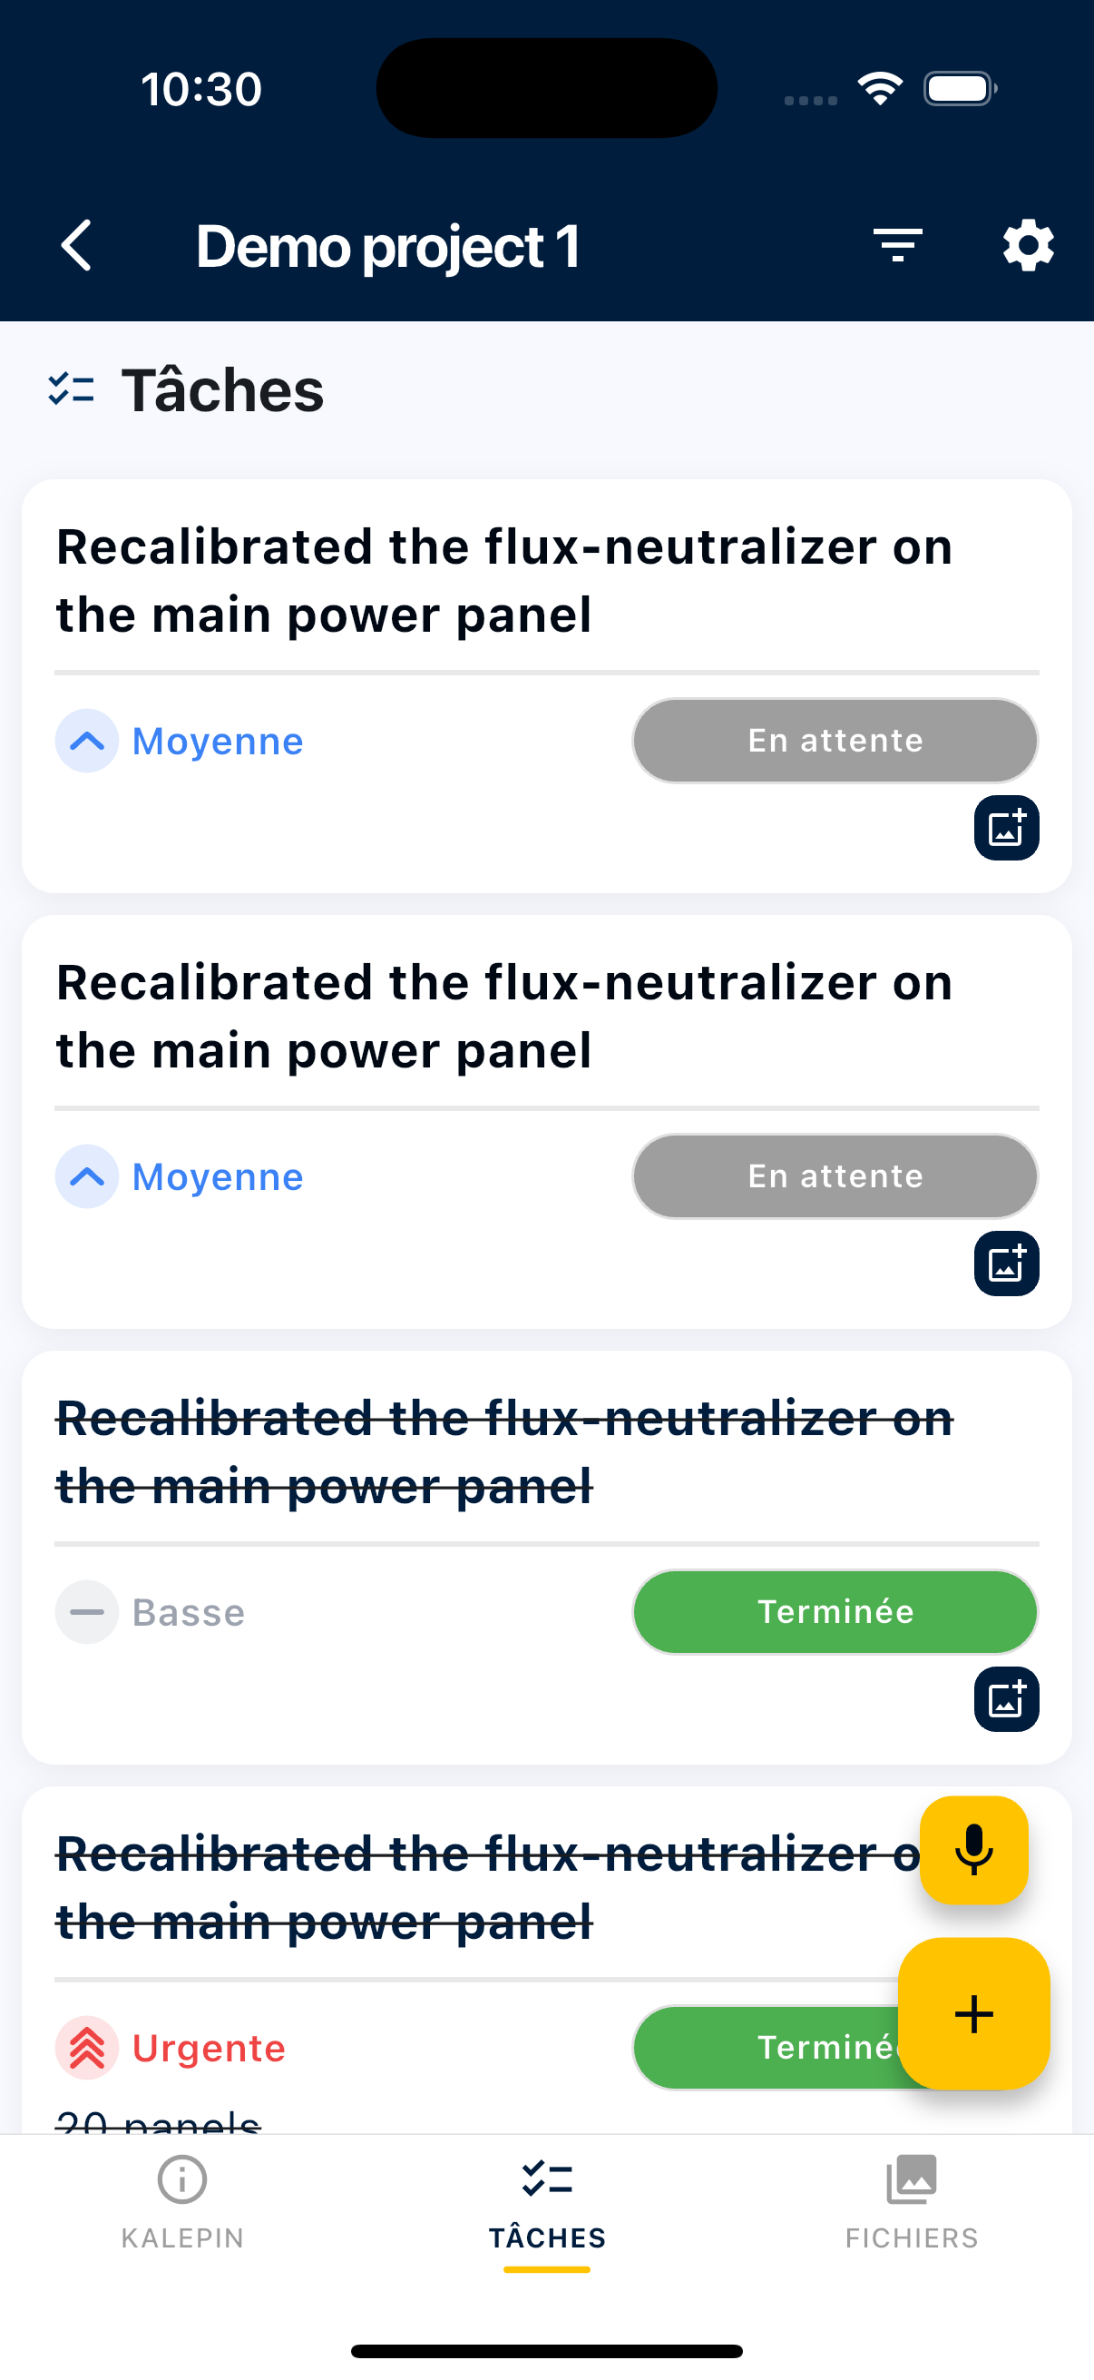Tap the add-photo icon on the second task
The image size is (1094, 2380).
(x=1005, y=1263)
